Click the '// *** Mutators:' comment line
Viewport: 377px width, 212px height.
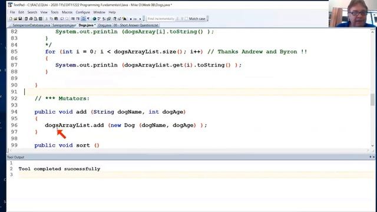[x=62, y=98]
